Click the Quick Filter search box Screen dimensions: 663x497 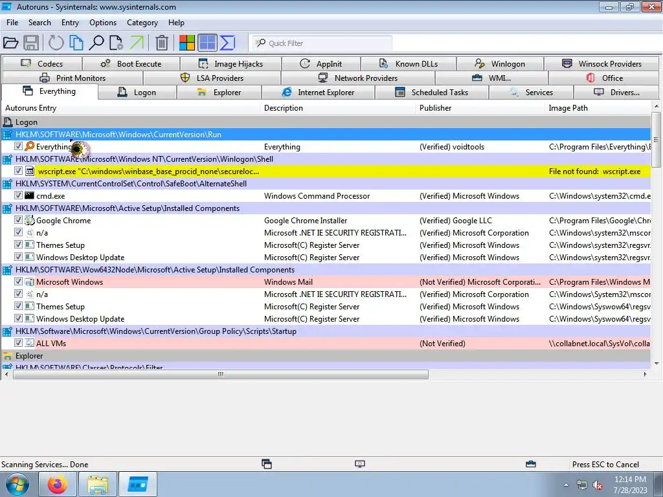[322, 43]
